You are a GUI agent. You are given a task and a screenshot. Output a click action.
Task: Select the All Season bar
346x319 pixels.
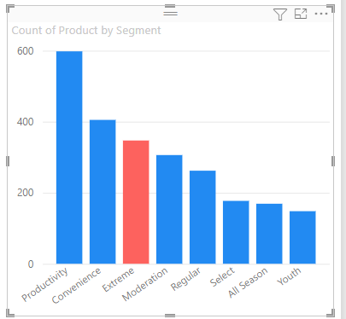[269, 234]
